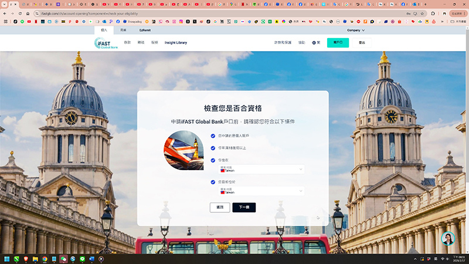Click the site info icon in address bar
This screenshot has width=469, height=264.
pos(37,13)
